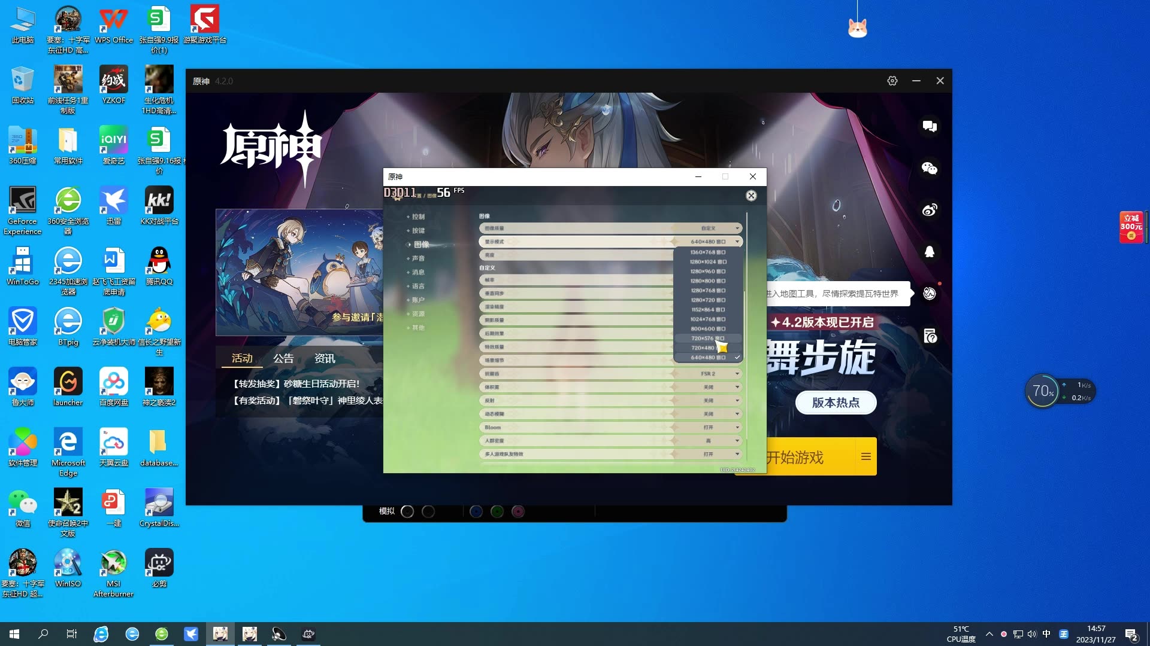The width and height of the screenshot is (1150, 646).
Task: Open Weibo icon in launcher sidebar
Action: click(930, 210)
